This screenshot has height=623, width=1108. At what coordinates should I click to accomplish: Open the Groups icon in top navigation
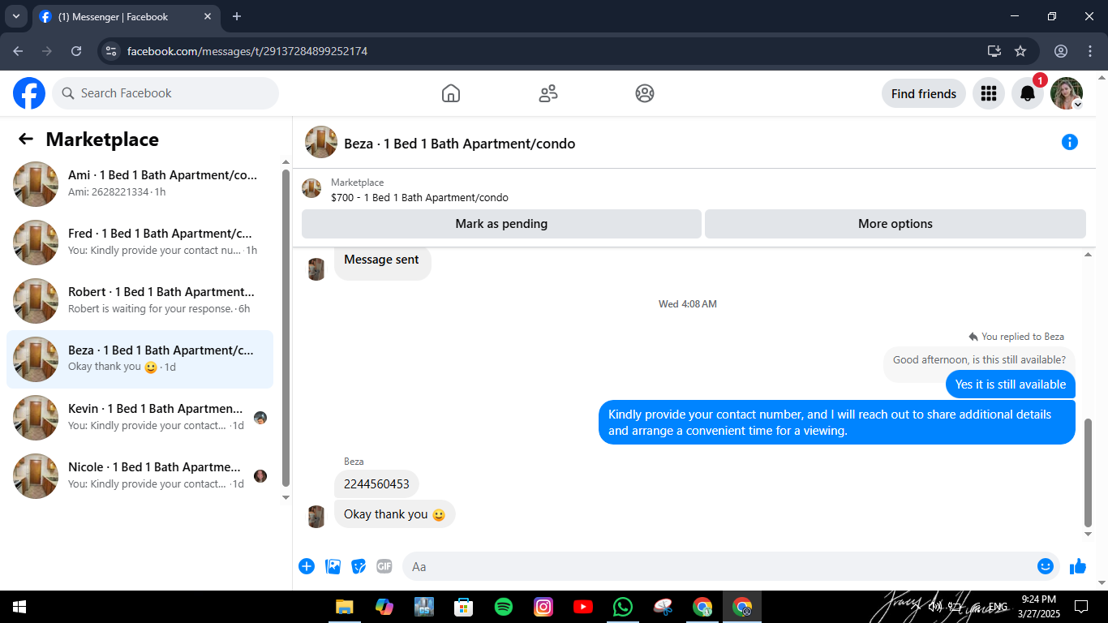coord(645,93)
